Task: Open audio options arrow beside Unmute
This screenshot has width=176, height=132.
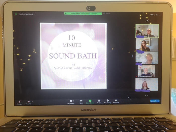Action: coord(23,102)
